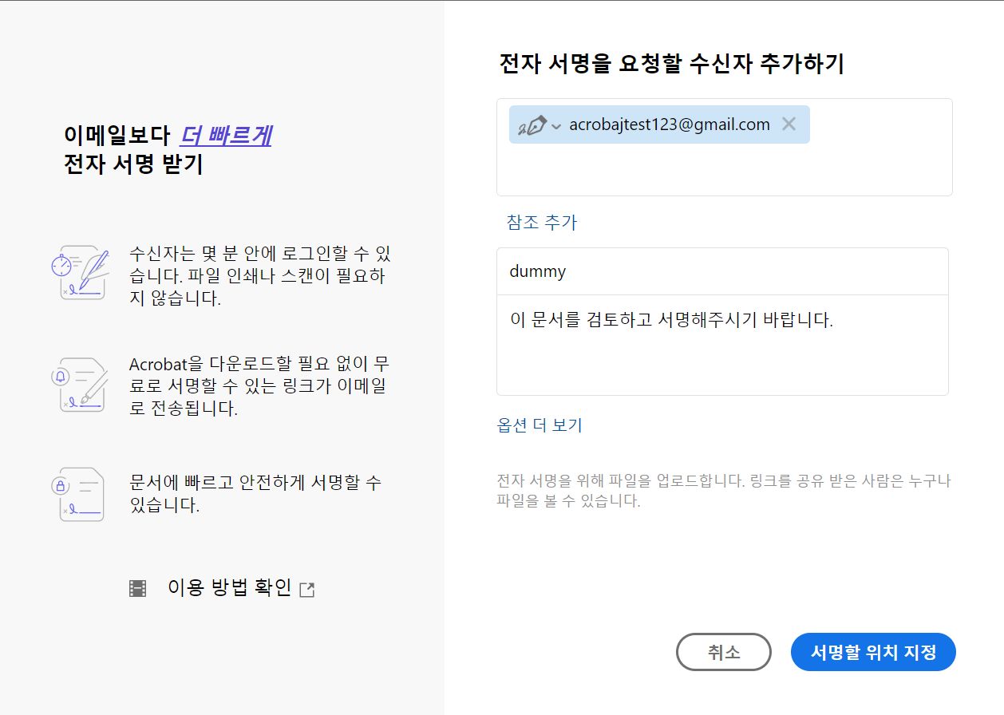Expand 옵션 더 보기 options
The width and height of the screenshot is (1004, 715).
pyautogui.click(x=540, y=425)
